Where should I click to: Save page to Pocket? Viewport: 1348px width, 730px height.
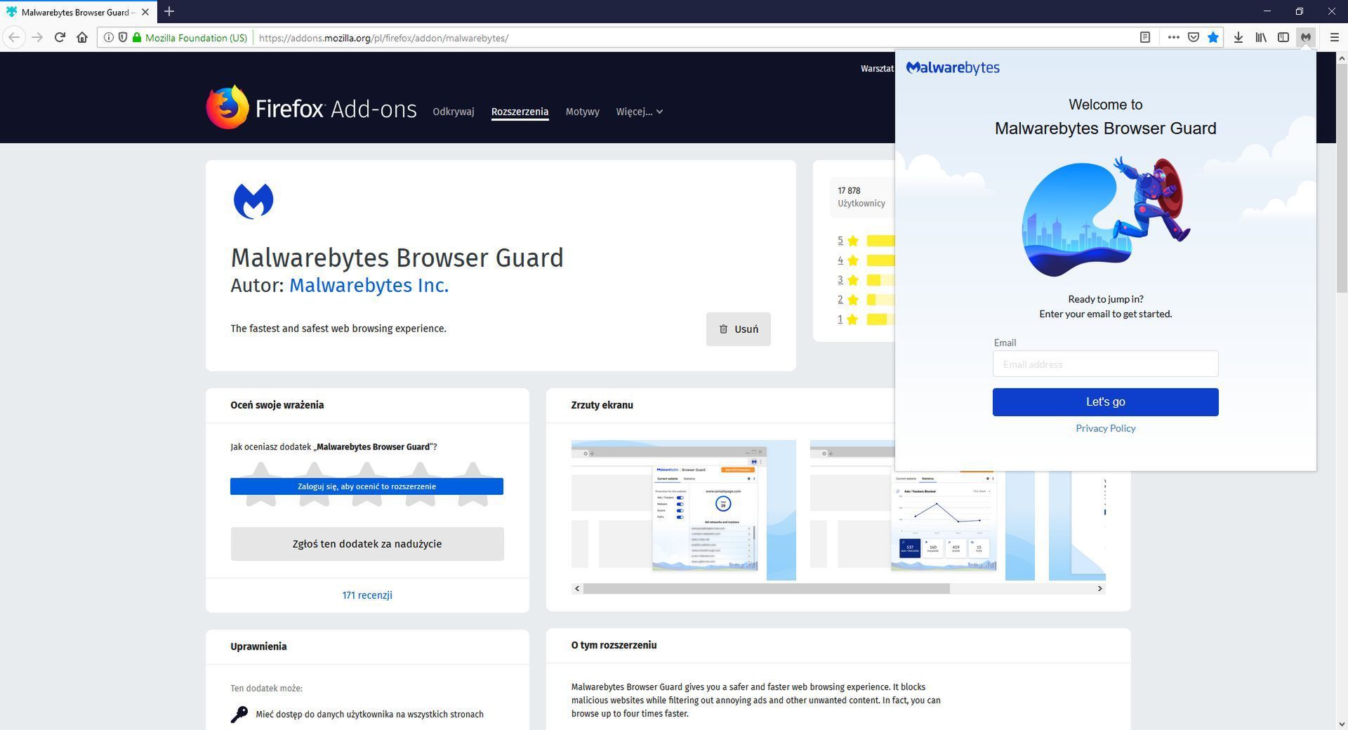1193,38
